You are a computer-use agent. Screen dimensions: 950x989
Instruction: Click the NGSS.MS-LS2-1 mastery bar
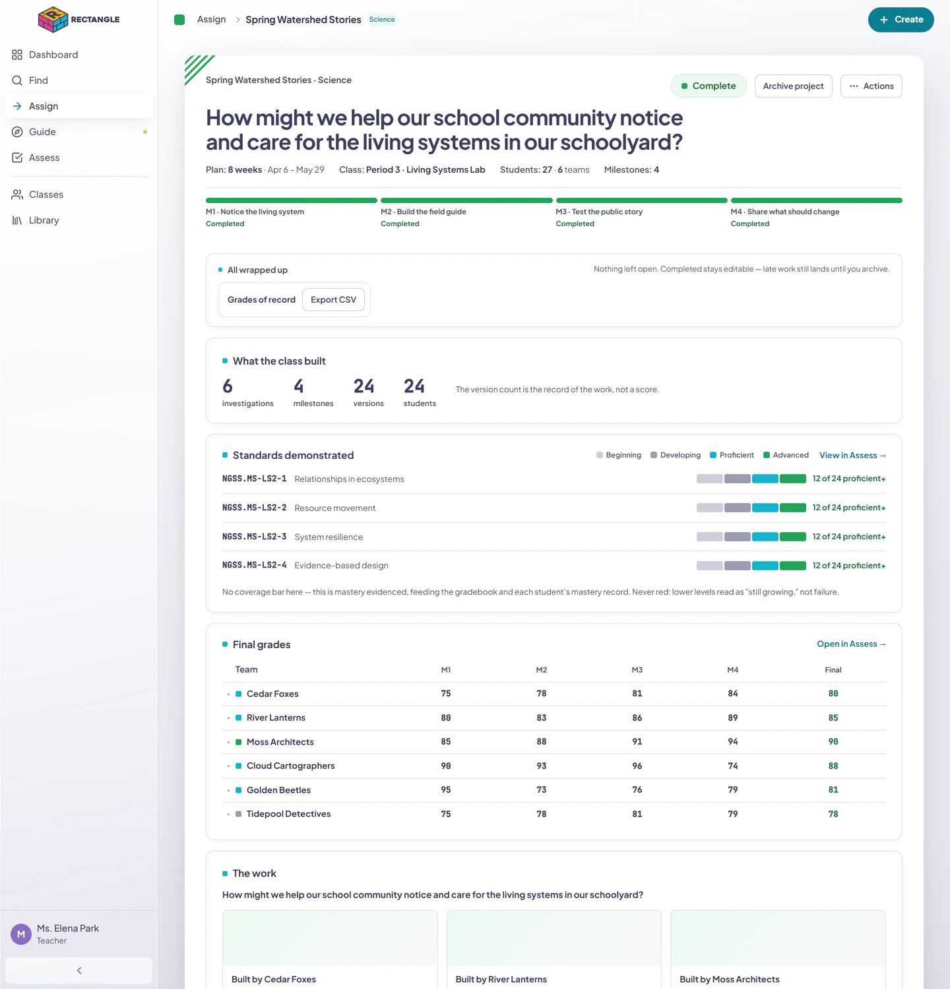[751, 479]
